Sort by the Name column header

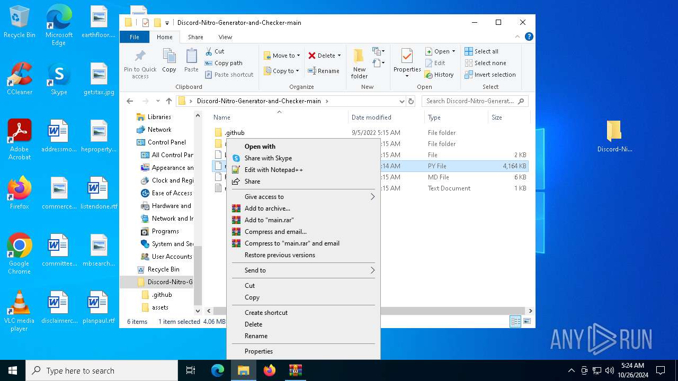tap(279, 117)
